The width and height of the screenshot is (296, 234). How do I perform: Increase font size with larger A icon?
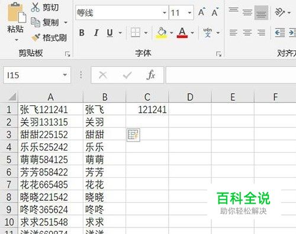point(202,12)
